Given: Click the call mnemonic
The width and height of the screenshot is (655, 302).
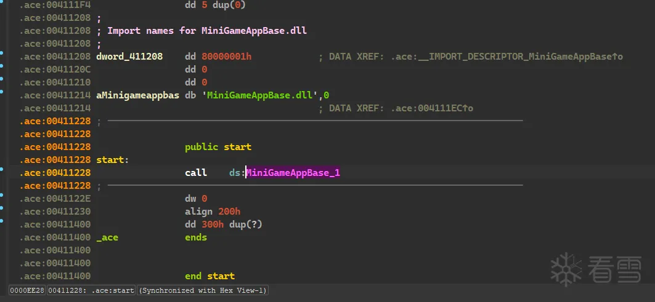Looking at the screenshot, I should 196,173.
